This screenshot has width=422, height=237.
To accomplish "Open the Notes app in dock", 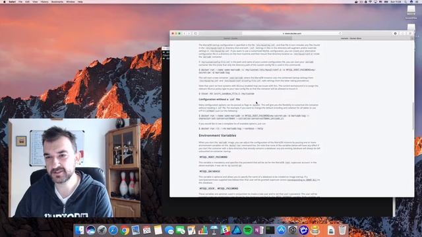I will pyautogui.click(x=158, y=230).
